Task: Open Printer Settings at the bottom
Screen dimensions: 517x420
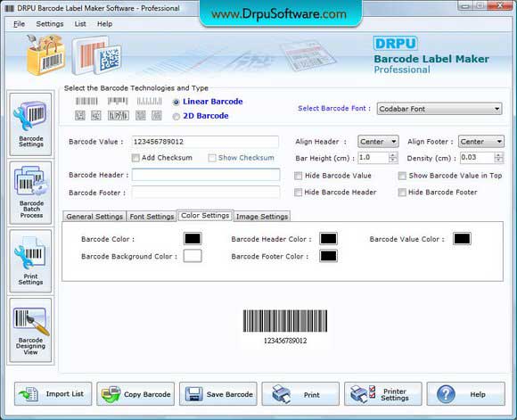Action: tap(383, 394)
